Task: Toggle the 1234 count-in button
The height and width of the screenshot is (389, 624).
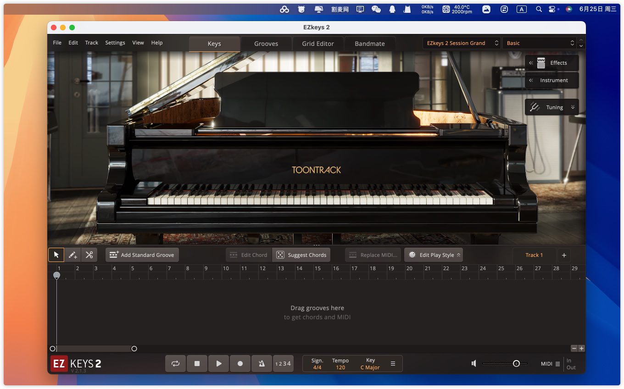Action: [x=283, y=363]
